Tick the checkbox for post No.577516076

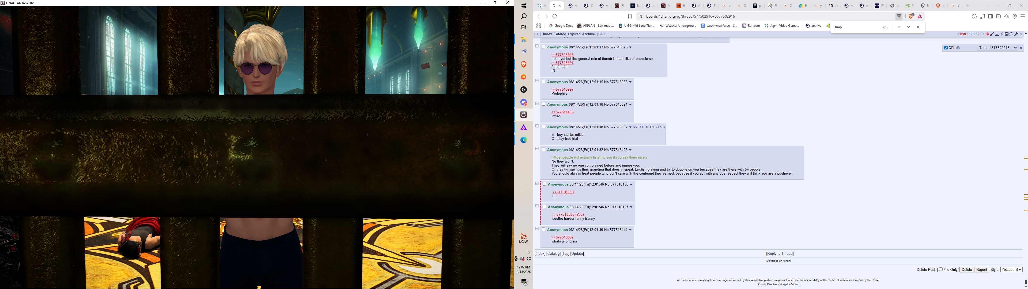[x=543, y=47]
